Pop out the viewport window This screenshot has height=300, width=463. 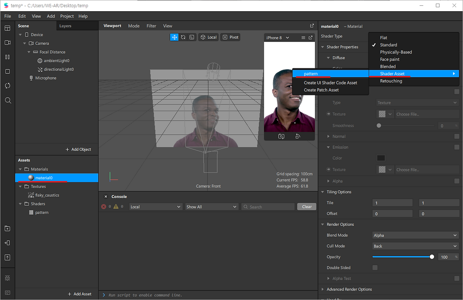[x=312, y=26]
